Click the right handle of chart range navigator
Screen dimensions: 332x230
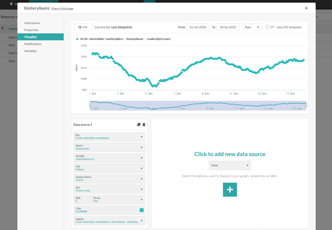point(306,105)
